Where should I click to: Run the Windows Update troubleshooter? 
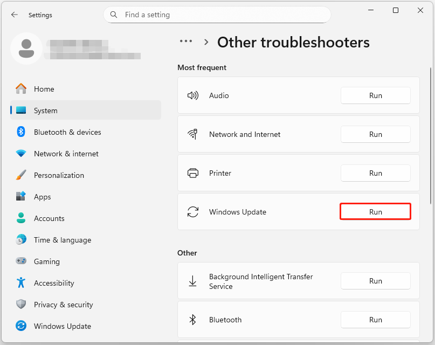[375, 211]
